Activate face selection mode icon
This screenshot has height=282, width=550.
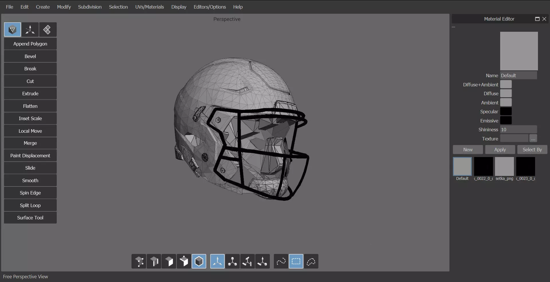[x=169, y=261]
